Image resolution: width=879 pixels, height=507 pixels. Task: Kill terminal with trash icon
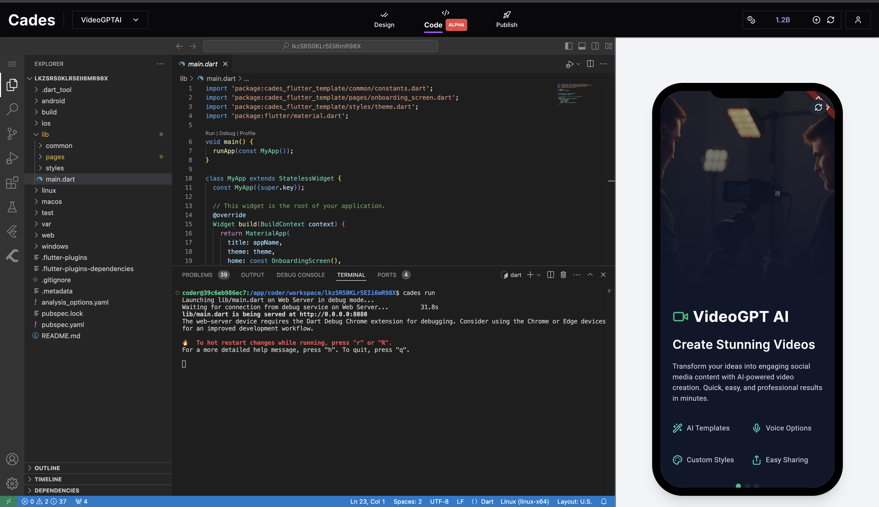[x=563, y=275]
